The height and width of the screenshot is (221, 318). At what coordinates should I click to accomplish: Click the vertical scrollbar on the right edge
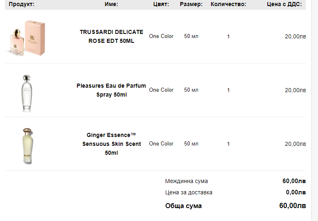(314, 109)
